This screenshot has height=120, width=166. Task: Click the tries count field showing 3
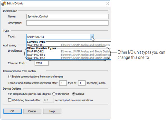[63, 83]
